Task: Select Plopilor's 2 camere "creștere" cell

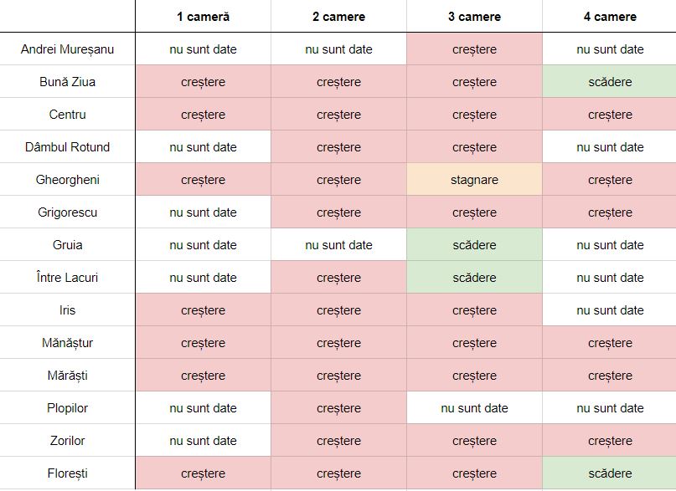Action: (x=338, y=408)
